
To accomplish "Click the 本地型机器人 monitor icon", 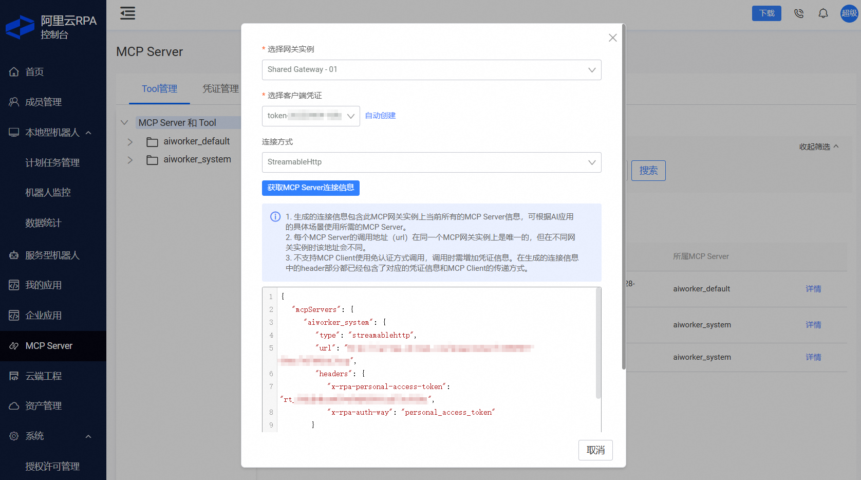I will tap(14, 133).
